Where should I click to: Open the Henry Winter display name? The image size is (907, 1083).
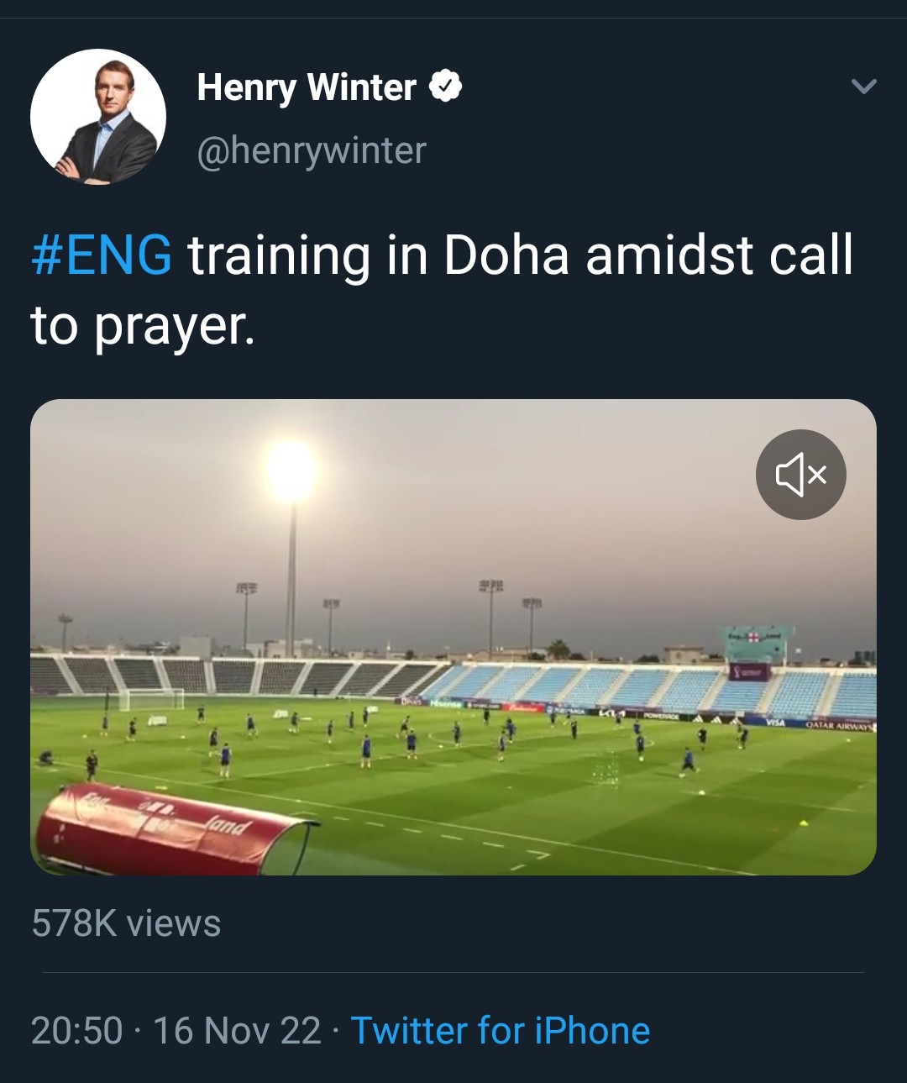[307, 87]
